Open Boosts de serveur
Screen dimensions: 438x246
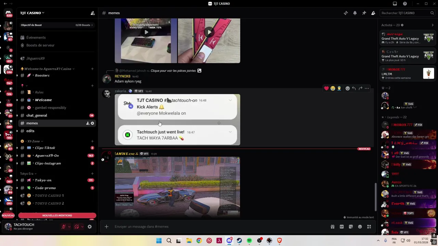click(57, 45)
